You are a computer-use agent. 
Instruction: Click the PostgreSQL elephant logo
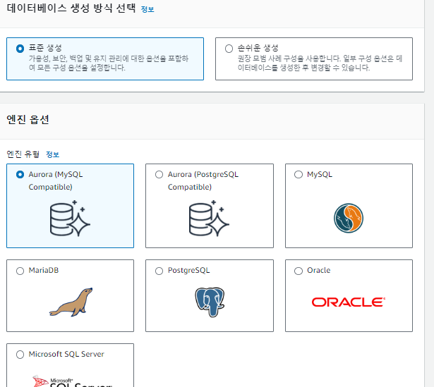210,302
